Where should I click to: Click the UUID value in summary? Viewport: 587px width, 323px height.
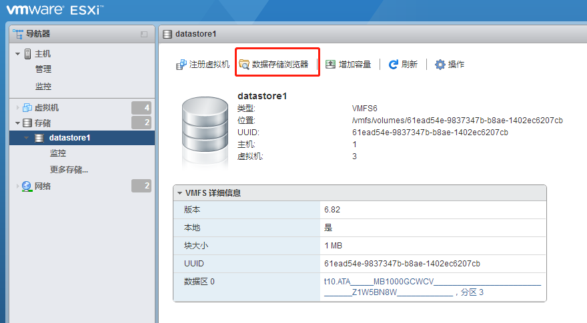430,133
